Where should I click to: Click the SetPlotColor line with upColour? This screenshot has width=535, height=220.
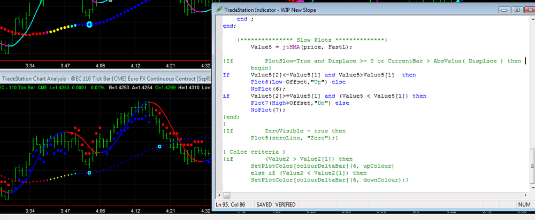pyautogui.click(x=323, y=166)
